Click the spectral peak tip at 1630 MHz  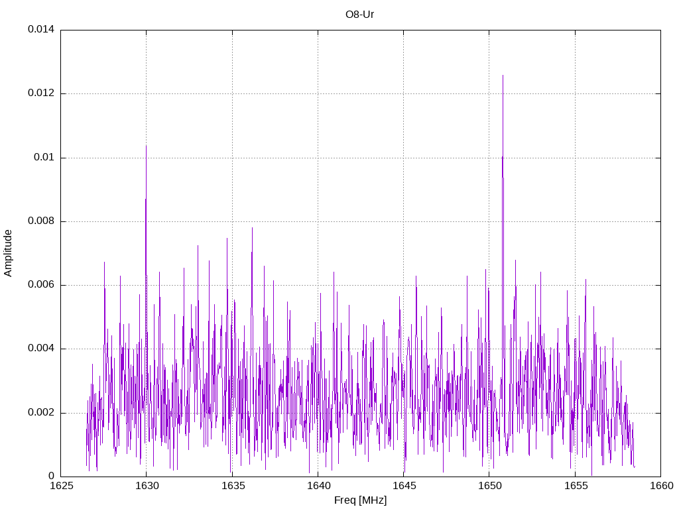click(146, 147)
